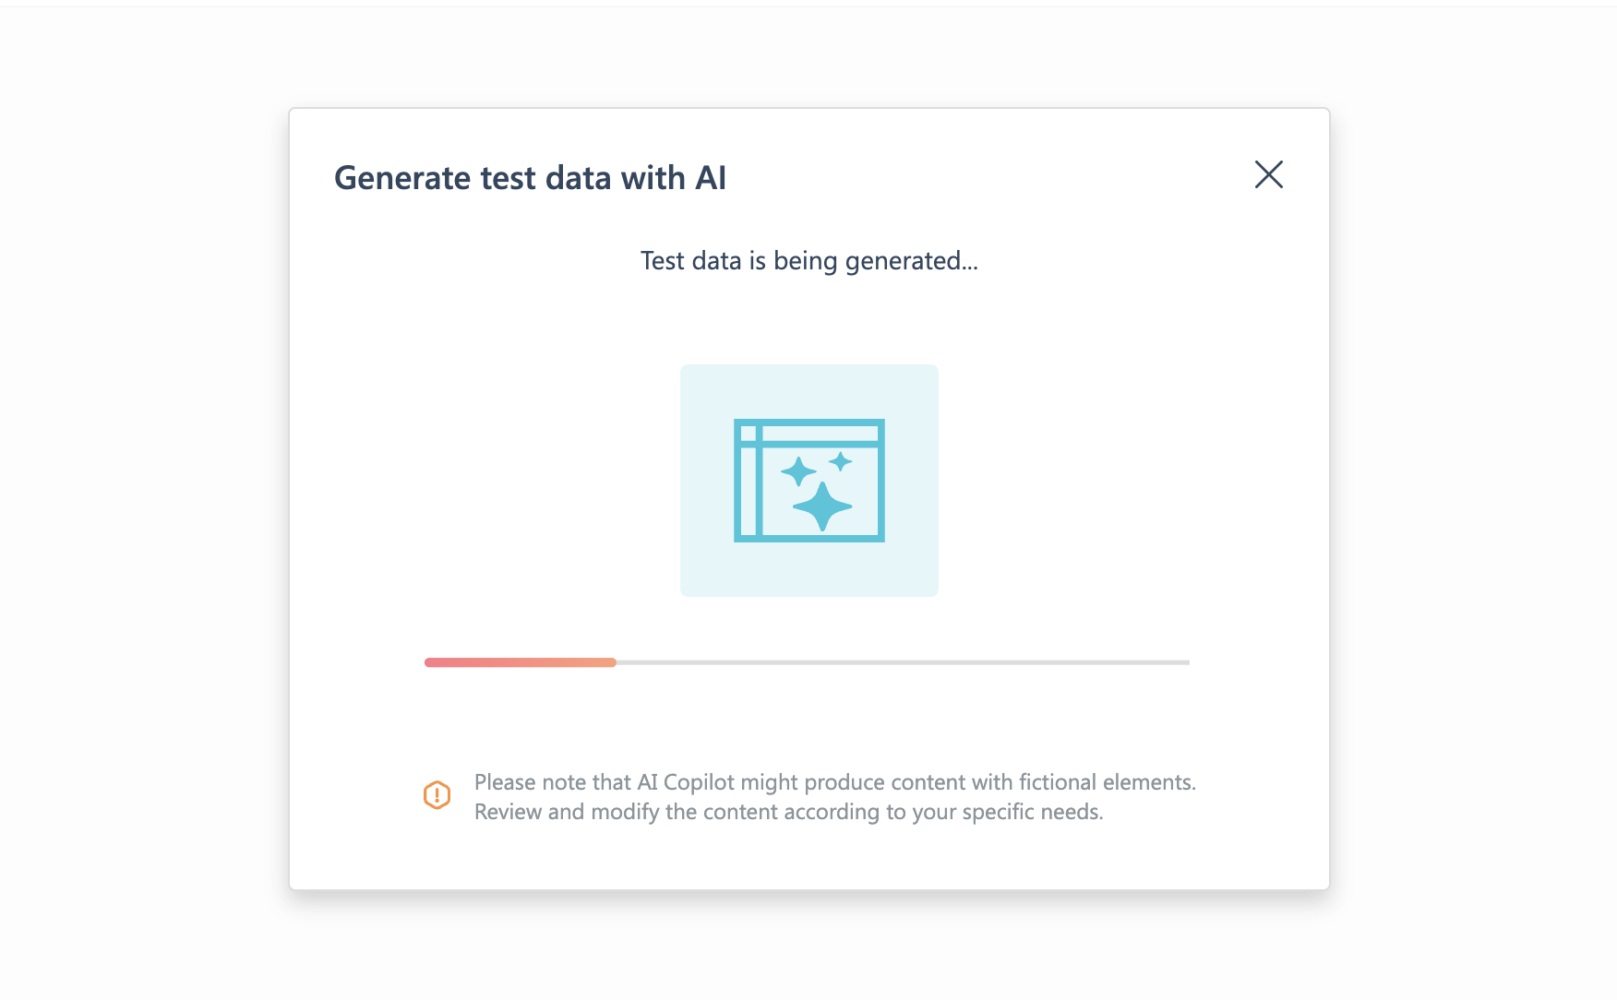
Task: Click the "Review and modify the content" line
Action: click(x=788, y=812)
